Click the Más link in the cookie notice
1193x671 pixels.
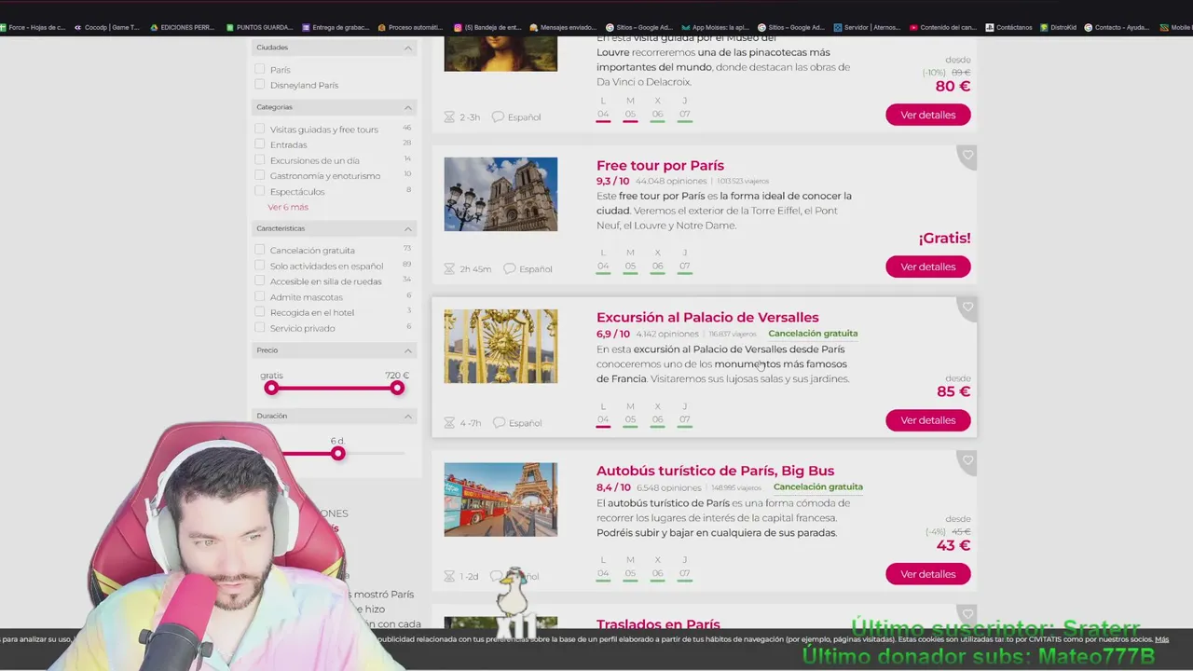(x=1161, y=639)
